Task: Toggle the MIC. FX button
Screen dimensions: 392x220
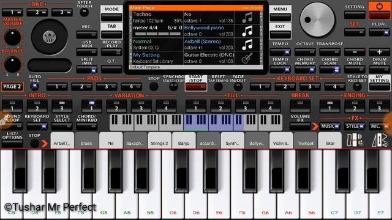Action: tap(379, 127)
